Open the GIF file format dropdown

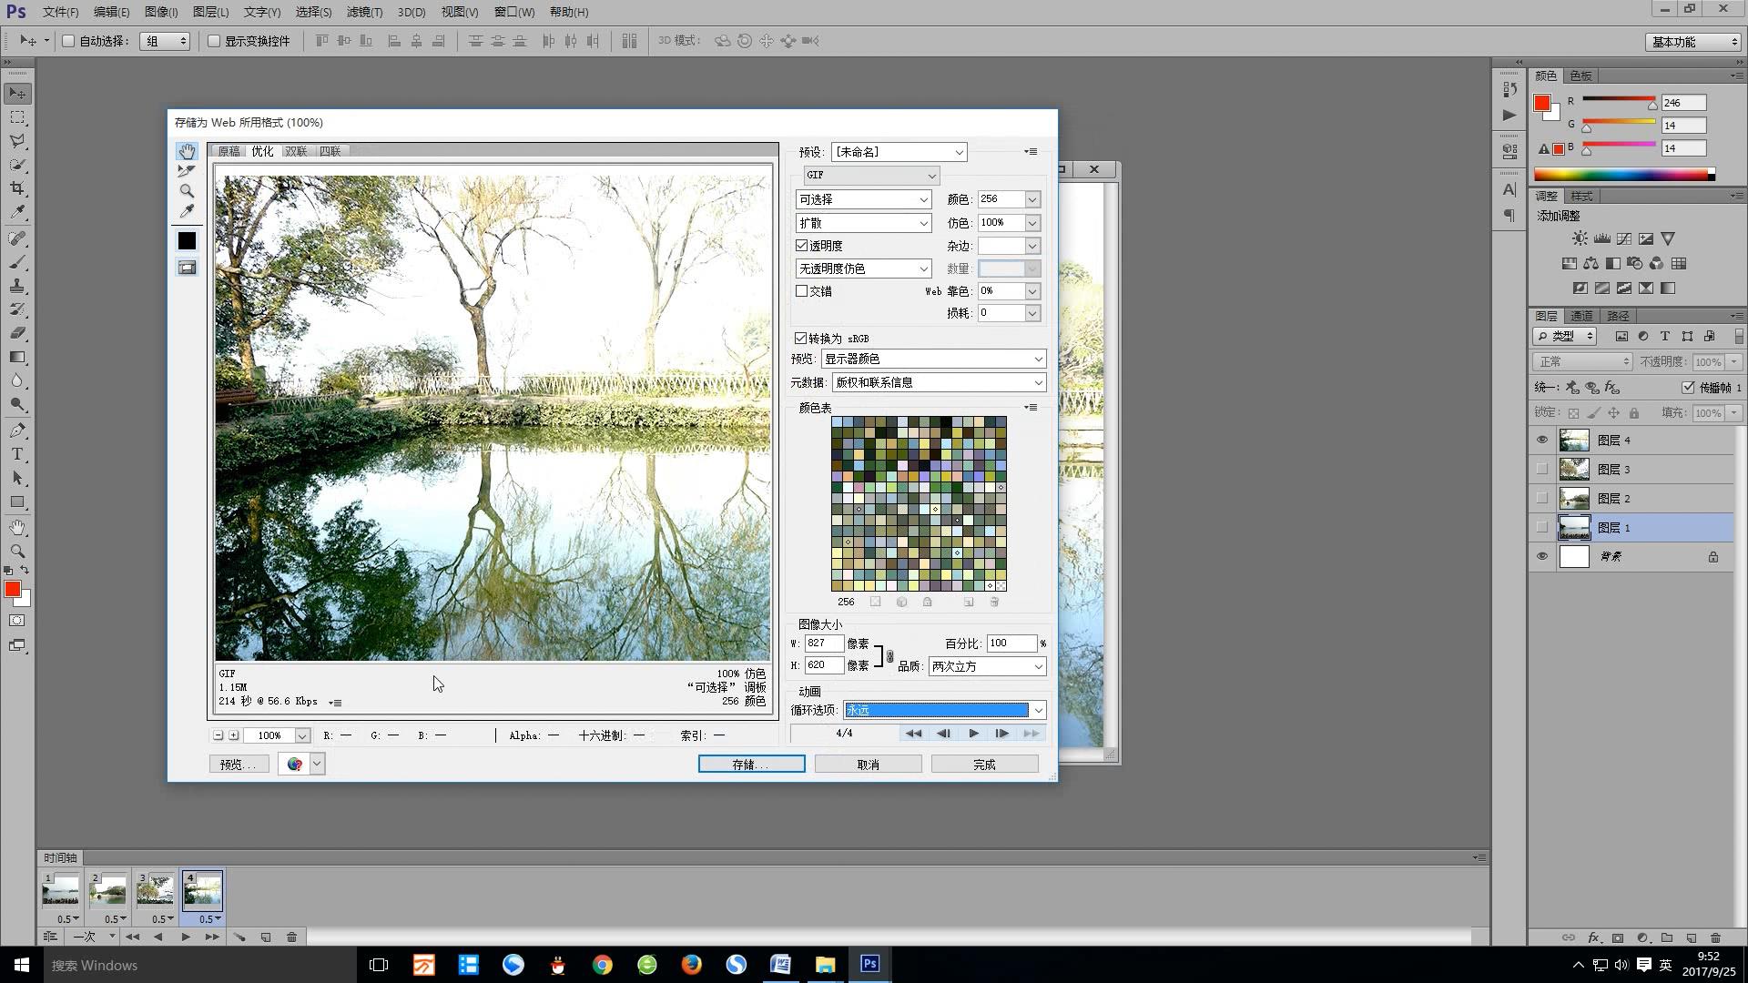coord(871,176)
